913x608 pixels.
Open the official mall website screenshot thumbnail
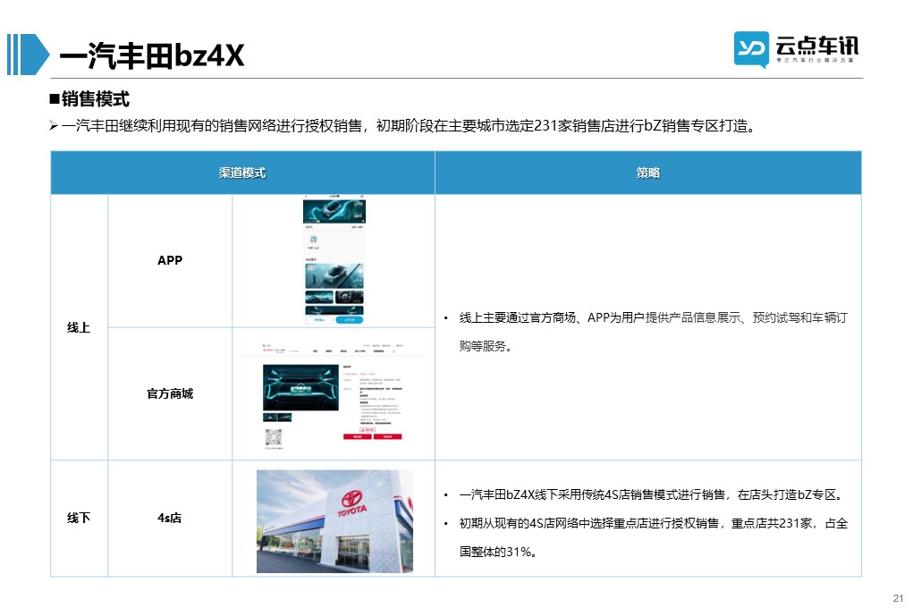(x=332, y=396)
